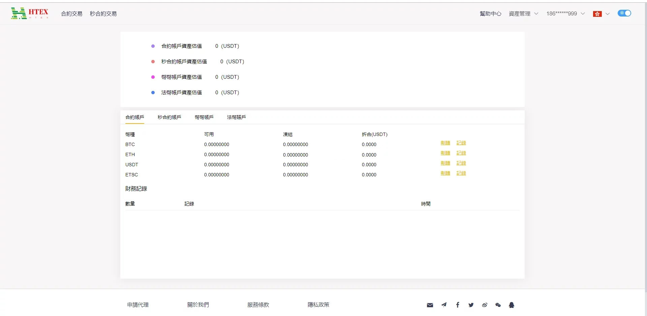
Task: Select the 幣幣帳戶 tab
Action: 204,117
